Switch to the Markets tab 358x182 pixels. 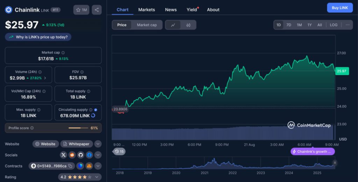[146, 10]
